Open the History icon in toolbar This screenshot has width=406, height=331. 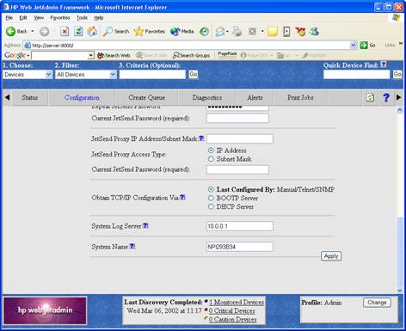coord(204,32)
